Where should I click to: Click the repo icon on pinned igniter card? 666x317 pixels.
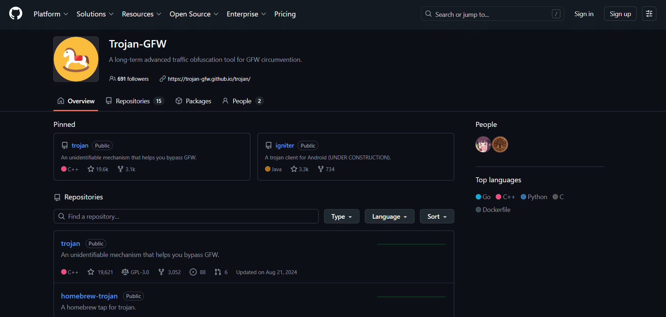pyautogui.click(x=269, y=145)
